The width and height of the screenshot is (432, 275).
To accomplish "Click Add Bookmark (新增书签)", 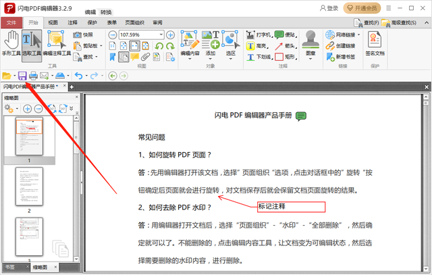I will coord(340,57).
